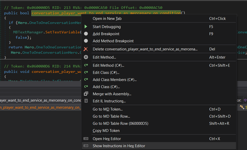Select Start Debugging from context menu

tap(159, 26)
